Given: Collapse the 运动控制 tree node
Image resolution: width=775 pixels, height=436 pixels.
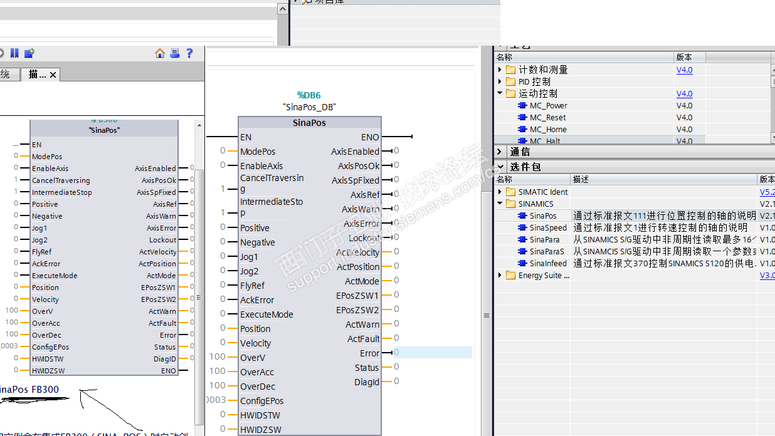Looking at the screenshot, I should point(500,94).
